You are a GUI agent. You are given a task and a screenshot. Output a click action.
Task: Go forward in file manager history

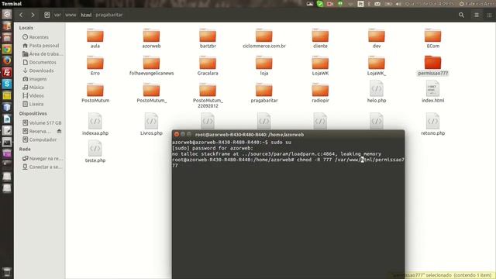tap(33, 15)
